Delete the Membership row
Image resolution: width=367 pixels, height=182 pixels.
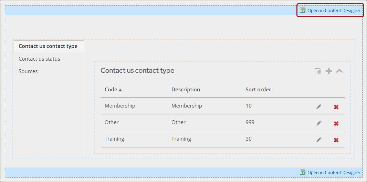[x=336, y=107]
